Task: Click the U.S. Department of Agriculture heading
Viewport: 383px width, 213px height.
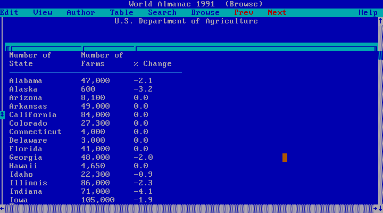Action: click(186, 21)
